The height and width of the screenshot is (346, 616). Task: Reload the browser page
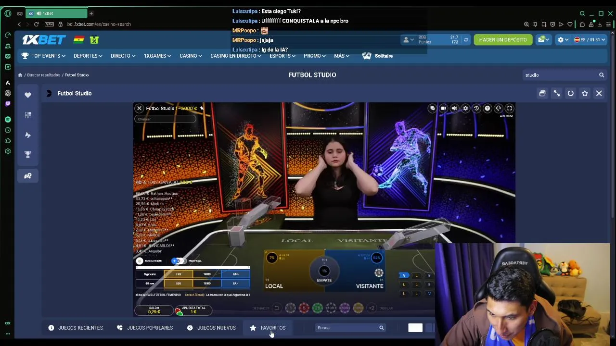tap(36, 24)
